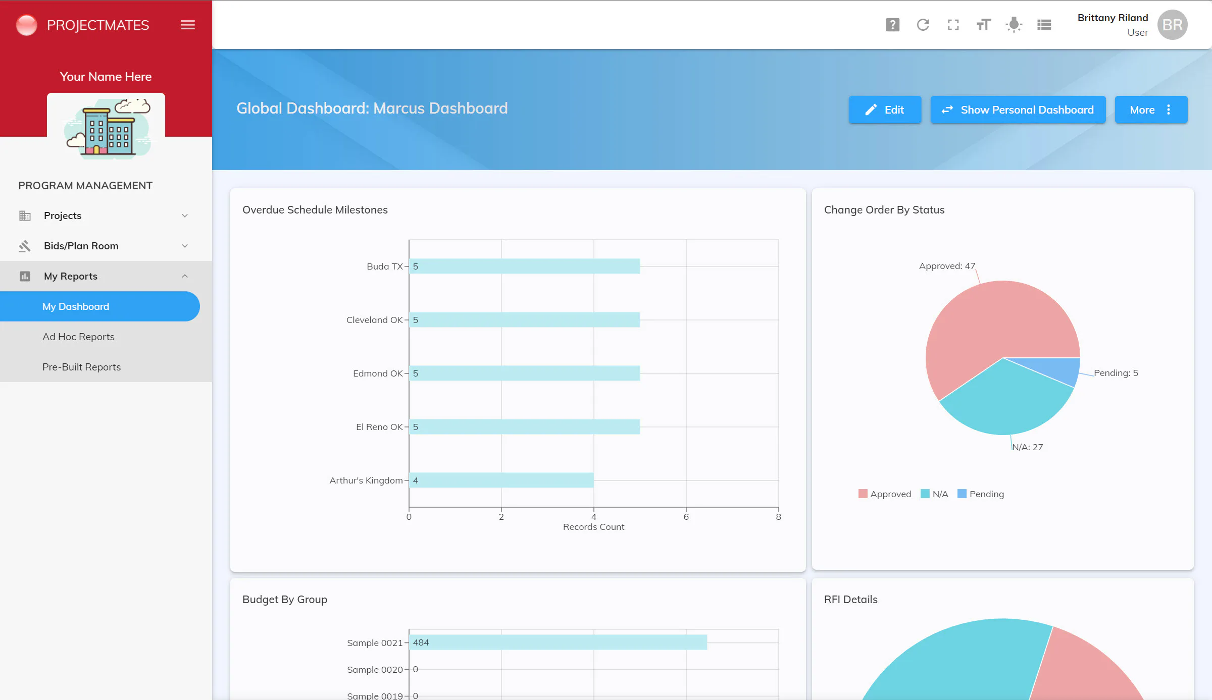Image resolution: width=1212 pixels, height=700 pixels.
Task: Open Ad Hoc Reports menu item
Action: pyautogui.click(x=78, y=337)
